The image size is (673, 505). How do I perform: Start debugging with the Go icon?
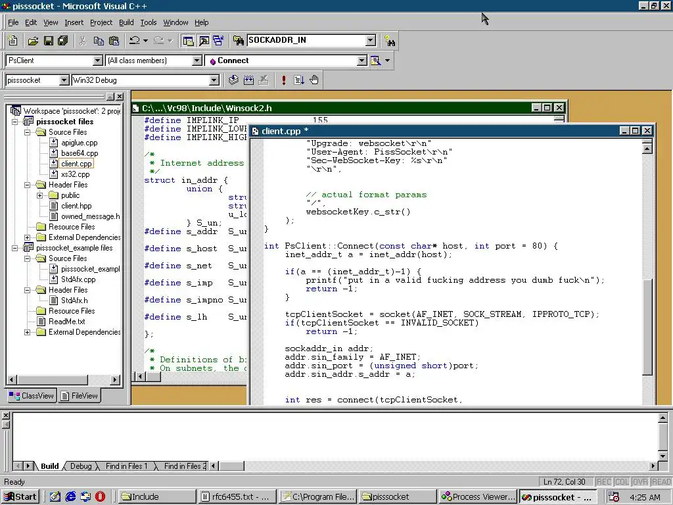(x=299, y=80)
